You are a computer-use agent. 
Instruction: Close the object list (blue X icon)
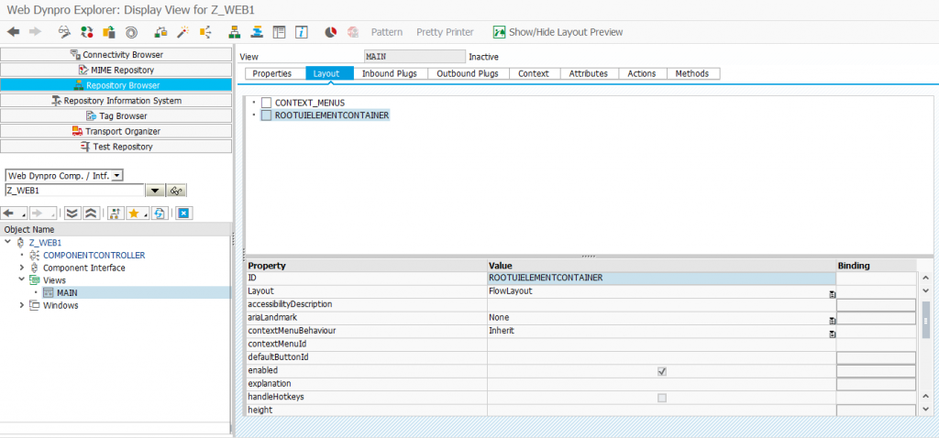[x=183, y=213]
